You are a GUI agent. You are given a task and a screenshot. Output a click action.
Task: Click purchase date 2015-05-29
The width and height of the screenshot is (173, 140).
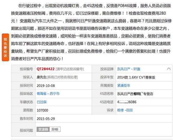tap(46, 119)
